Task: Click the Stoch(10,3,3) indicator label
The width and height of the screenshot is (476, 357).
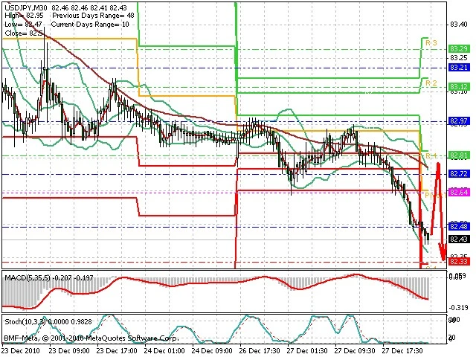Action: [27, 321]
